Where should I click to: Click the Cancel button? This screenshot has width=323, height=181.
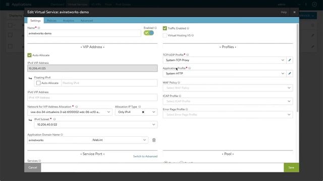[x=32, y=167]
